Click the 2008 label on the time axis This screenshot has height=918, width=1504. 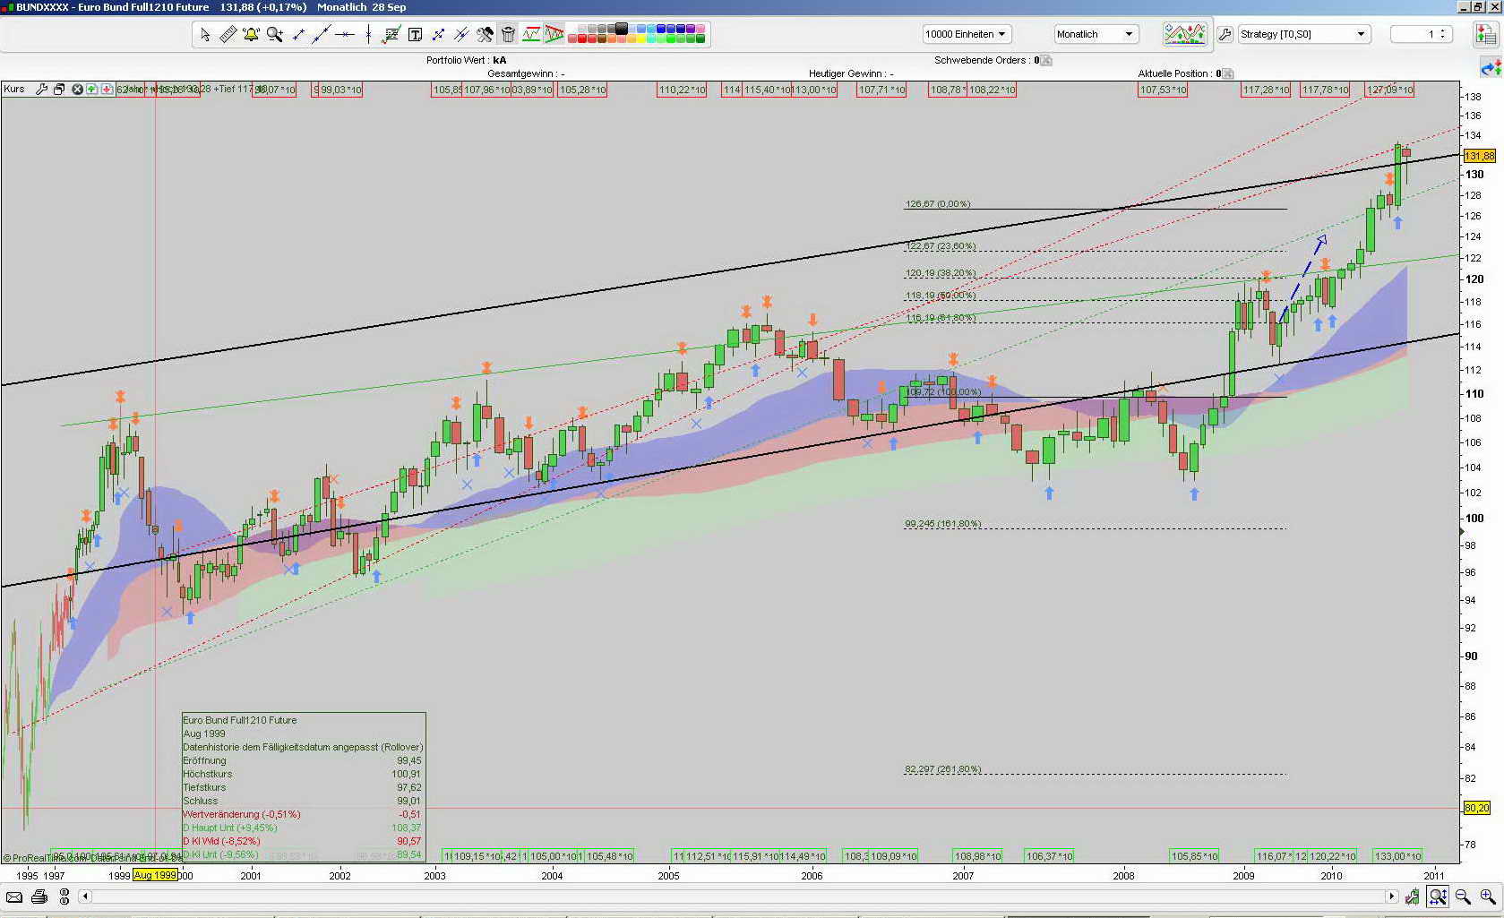pos(1123,876)
